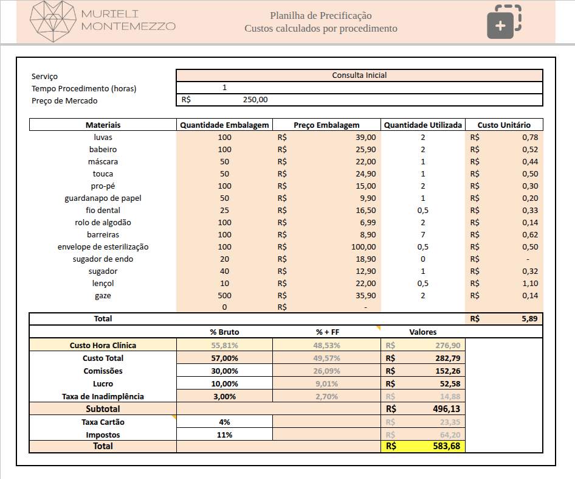
Task: Select the Lucro percentage 10,00%
Action: tap(225, 383)
